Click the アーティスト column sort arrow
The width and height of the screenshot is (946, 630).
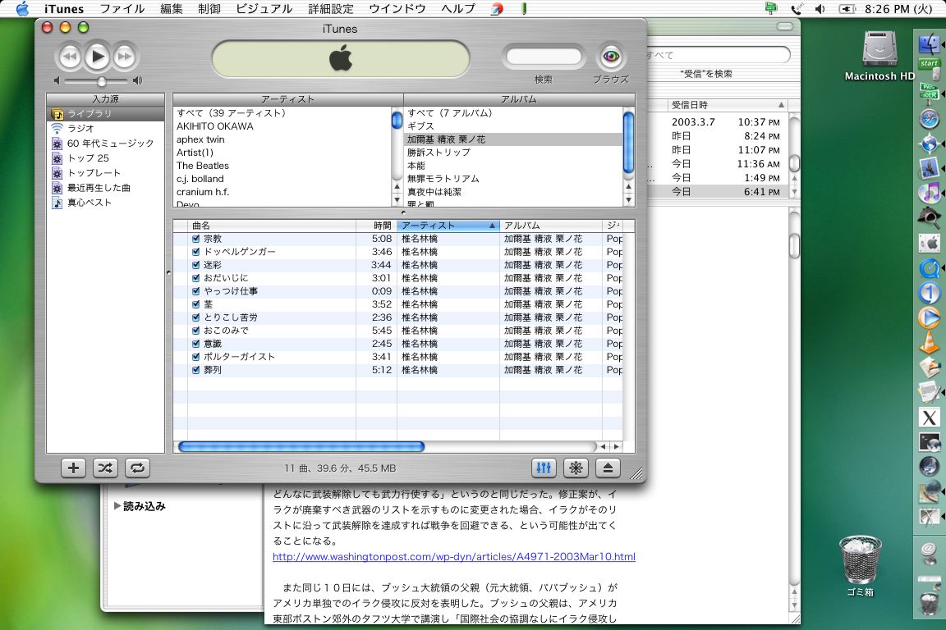pos(493,226)
